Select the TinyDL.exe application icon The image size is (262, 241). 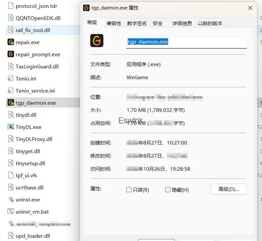click(x=10, y=127)
